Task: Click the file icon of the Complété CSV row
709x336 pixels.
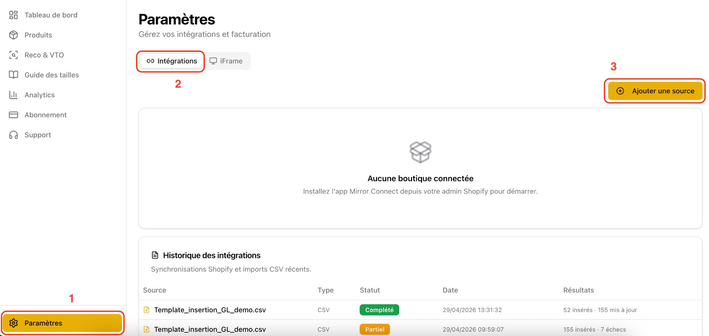Action: 147,310
